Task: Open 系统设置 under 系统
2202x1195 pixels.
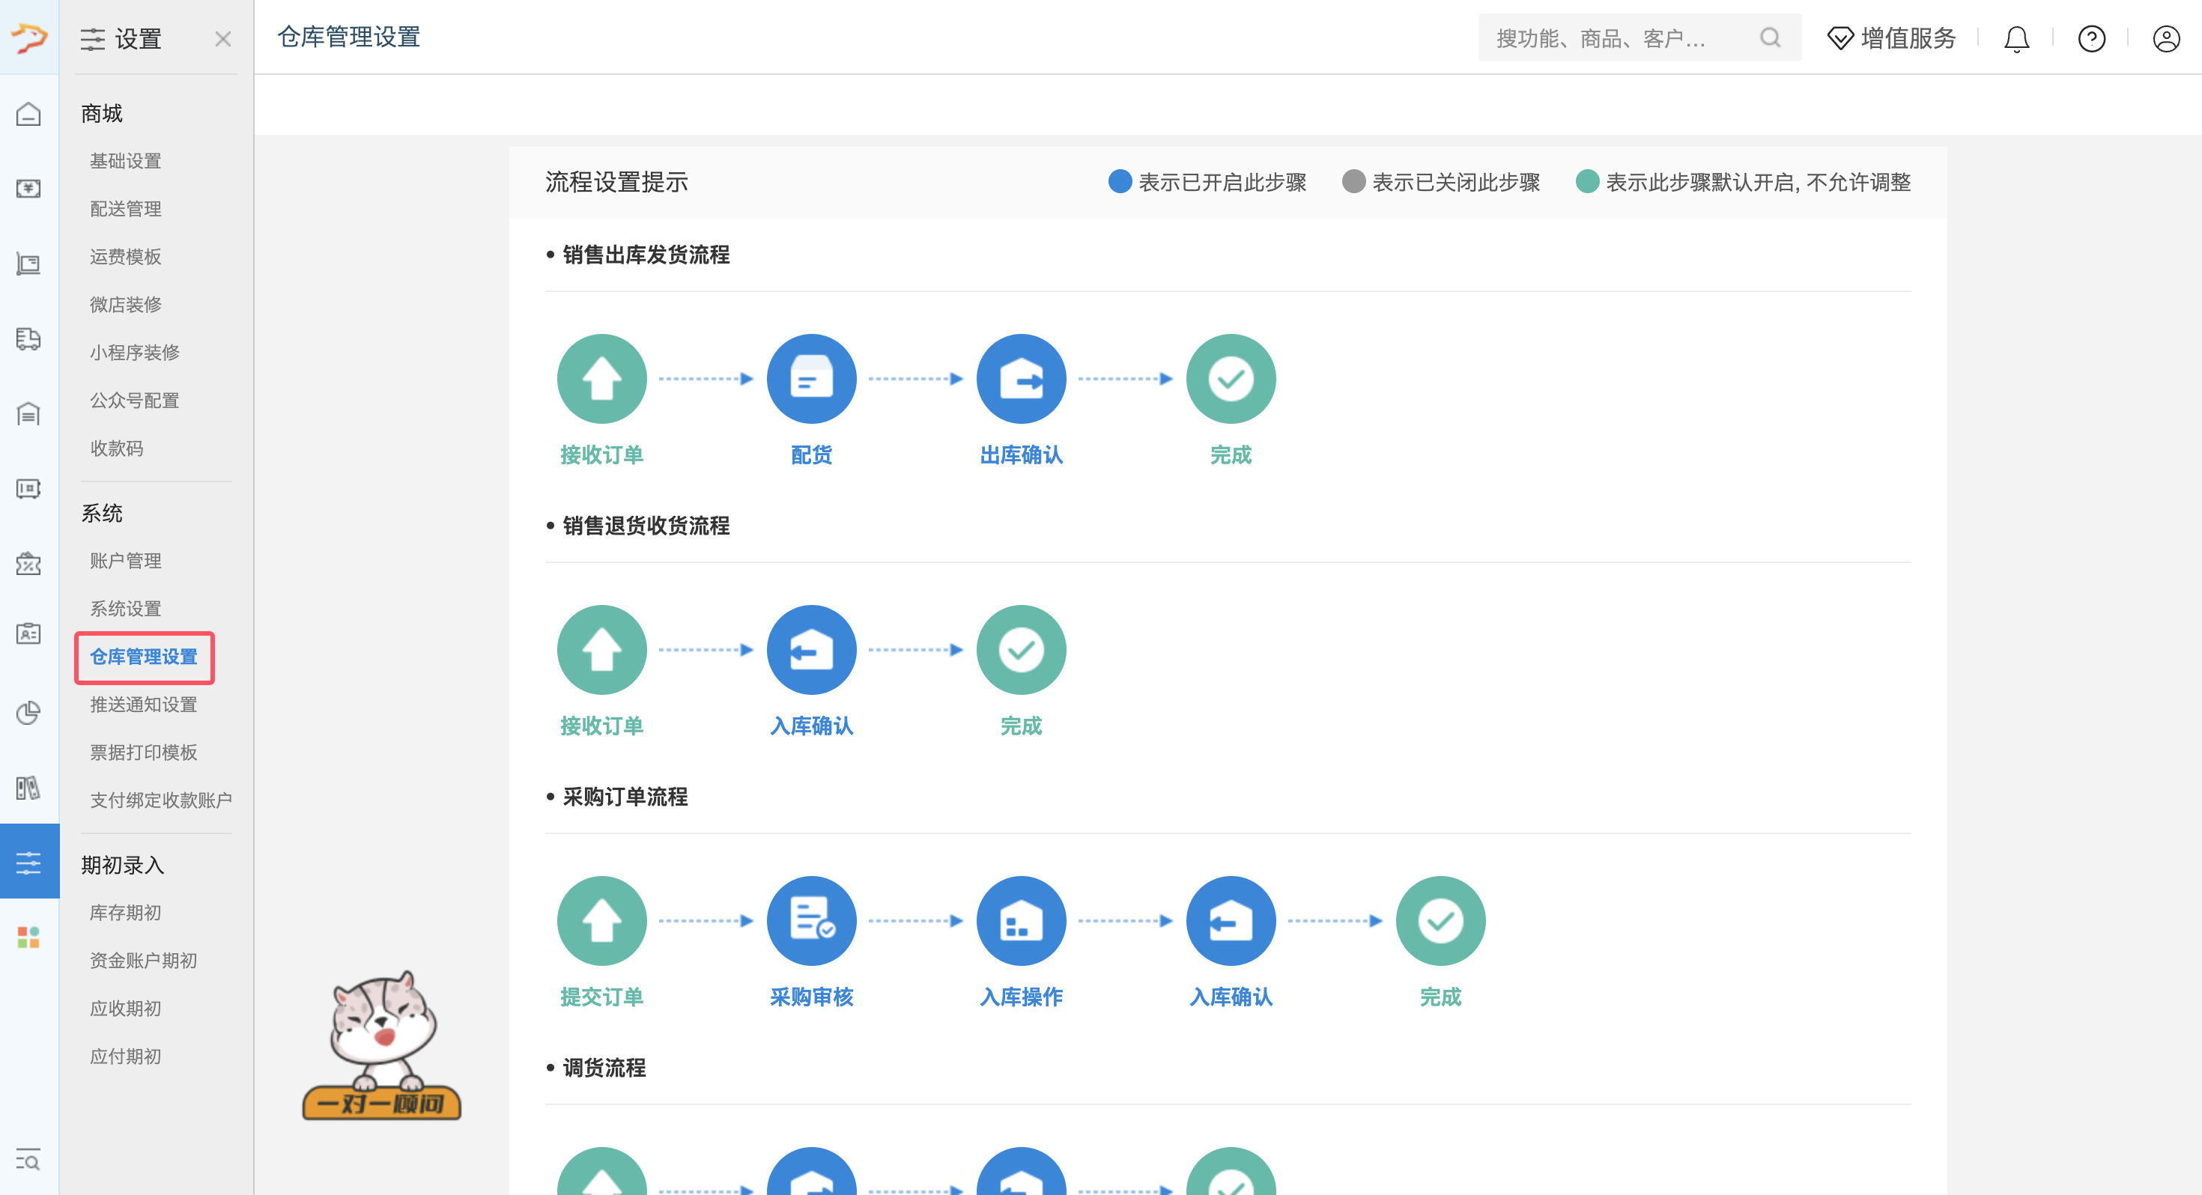Action: (x=126, y=609)
